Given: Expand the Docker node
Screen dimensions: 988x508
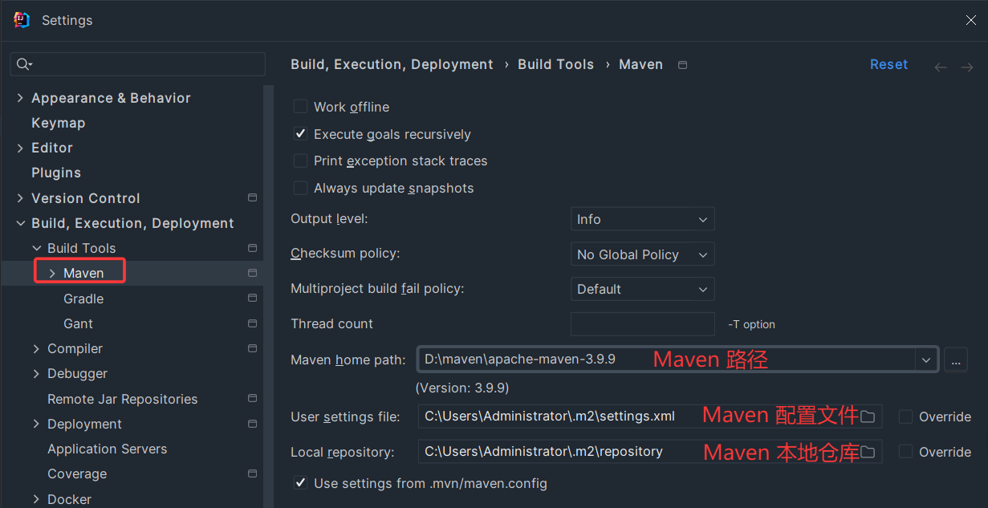Looking at the screenshot, I should 36,498.
